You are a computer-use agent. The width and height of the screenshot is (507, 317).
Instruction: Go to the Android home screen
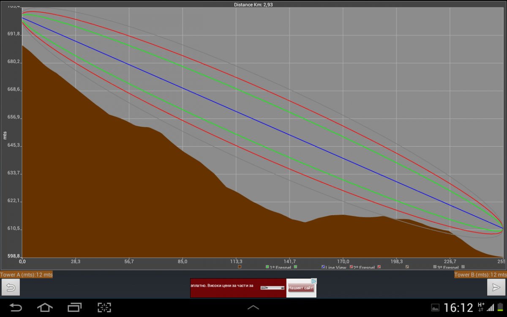point(45,307)
